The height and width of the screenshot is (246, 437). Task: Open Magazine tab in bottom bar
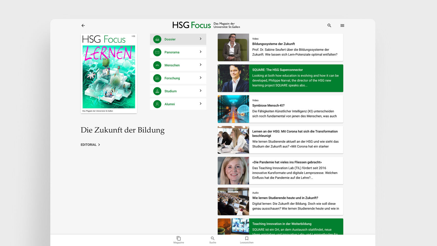click(x=179, y=240)
